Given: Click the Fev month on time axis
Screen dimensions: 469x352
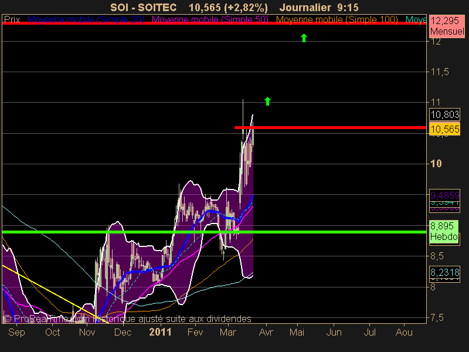Looking at the screenshot, I should pyautogui.click(x=195, y=332).
